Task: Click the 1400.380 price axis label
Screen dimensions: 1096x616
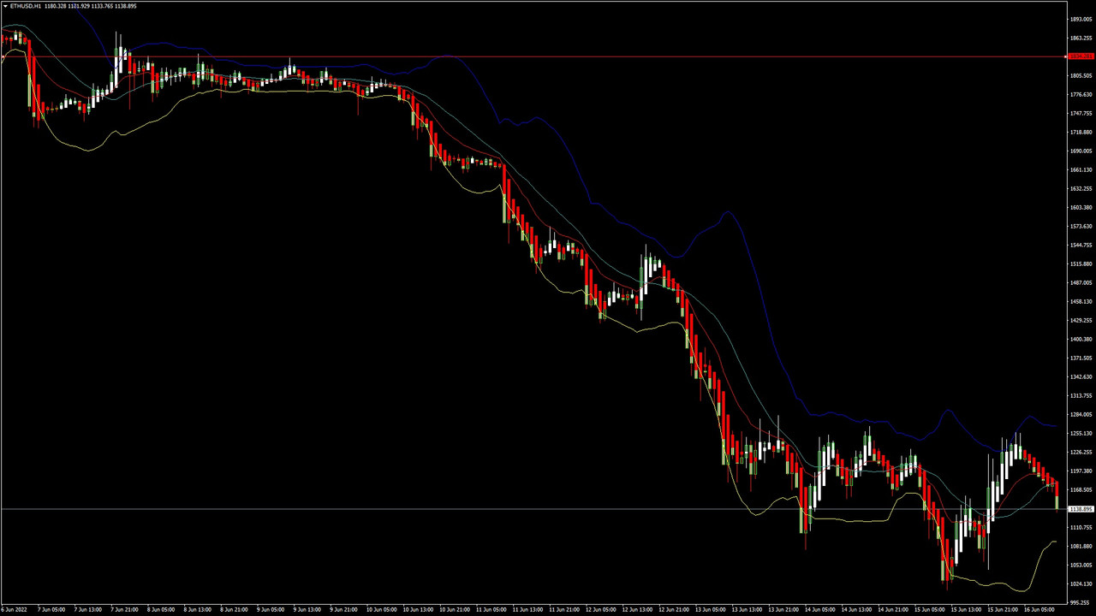Action: tap(1081, 339)
